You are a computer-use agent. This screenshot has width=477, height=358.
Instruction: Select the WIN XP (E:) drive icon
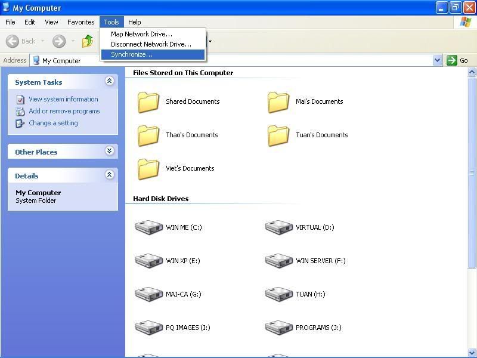tap(148, 261)
